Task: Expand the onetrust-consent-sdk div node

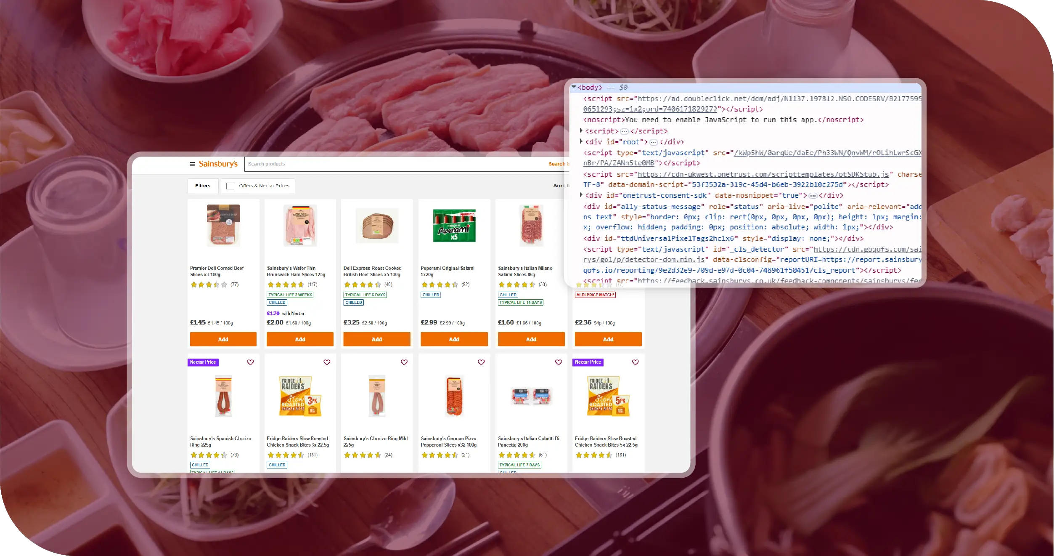Action: click(581, 195)
